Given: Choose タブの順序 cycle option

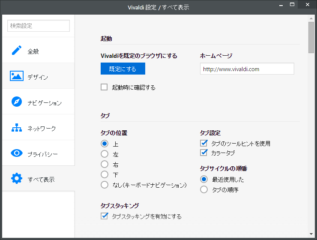Looking at the screenshot, I should pos(204,189).
